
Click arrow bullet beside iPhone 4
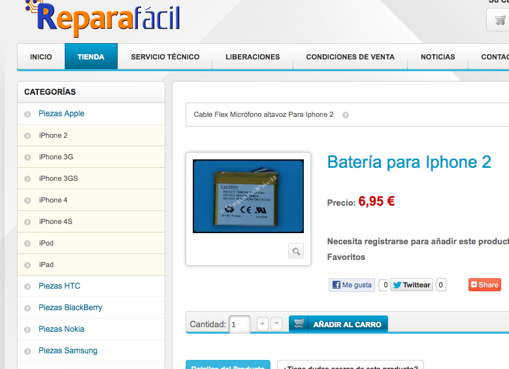pyautogui.click(x=27, y=201)
